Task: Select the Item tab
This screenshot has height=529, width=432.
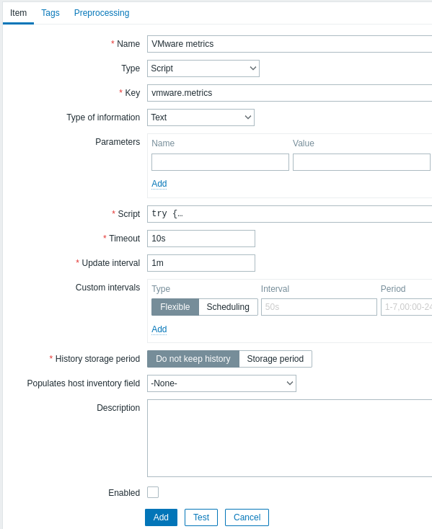Action: (x=18, y=13)
